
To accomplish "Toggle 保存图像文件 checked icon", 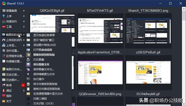I will (28, 65).
